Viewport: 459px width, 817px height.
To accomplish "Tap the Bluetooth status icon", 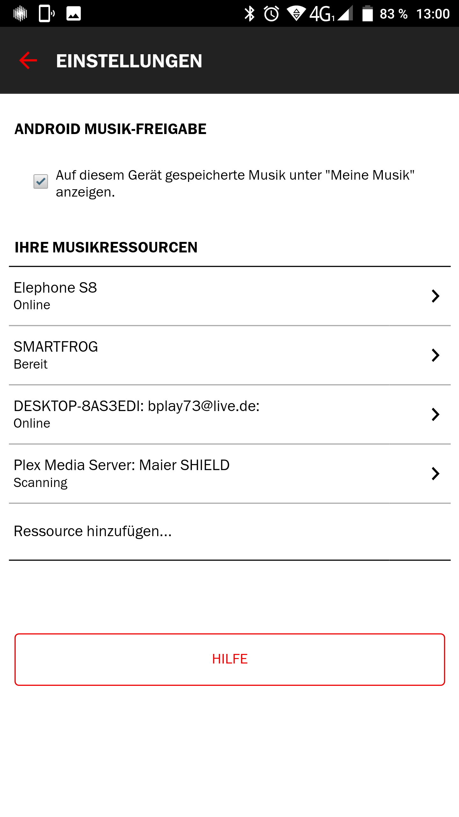I will pos(249,14).
